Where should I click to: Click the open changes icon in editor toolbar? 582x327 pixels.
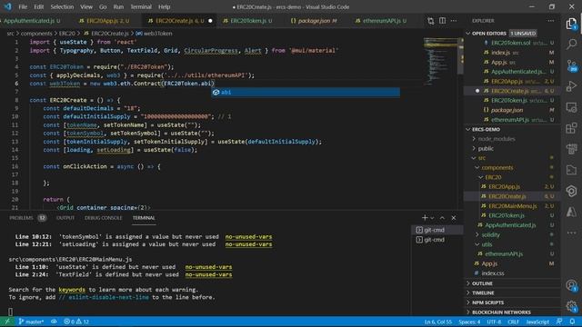click(x=430, y=21)
